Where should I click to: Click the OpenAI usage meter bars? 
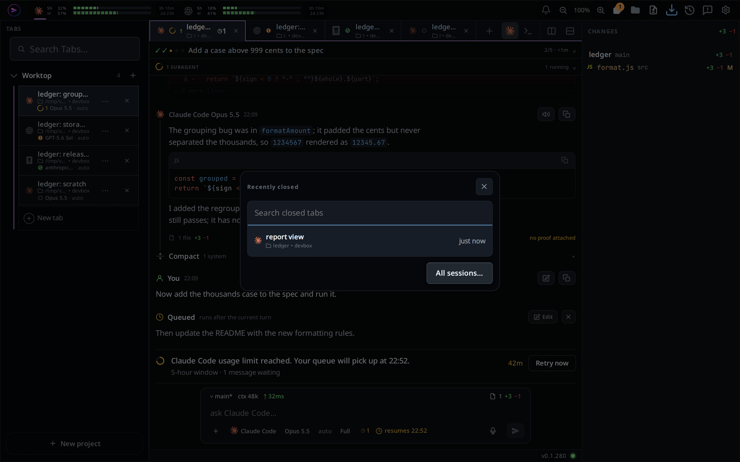[x=262, y=10]
